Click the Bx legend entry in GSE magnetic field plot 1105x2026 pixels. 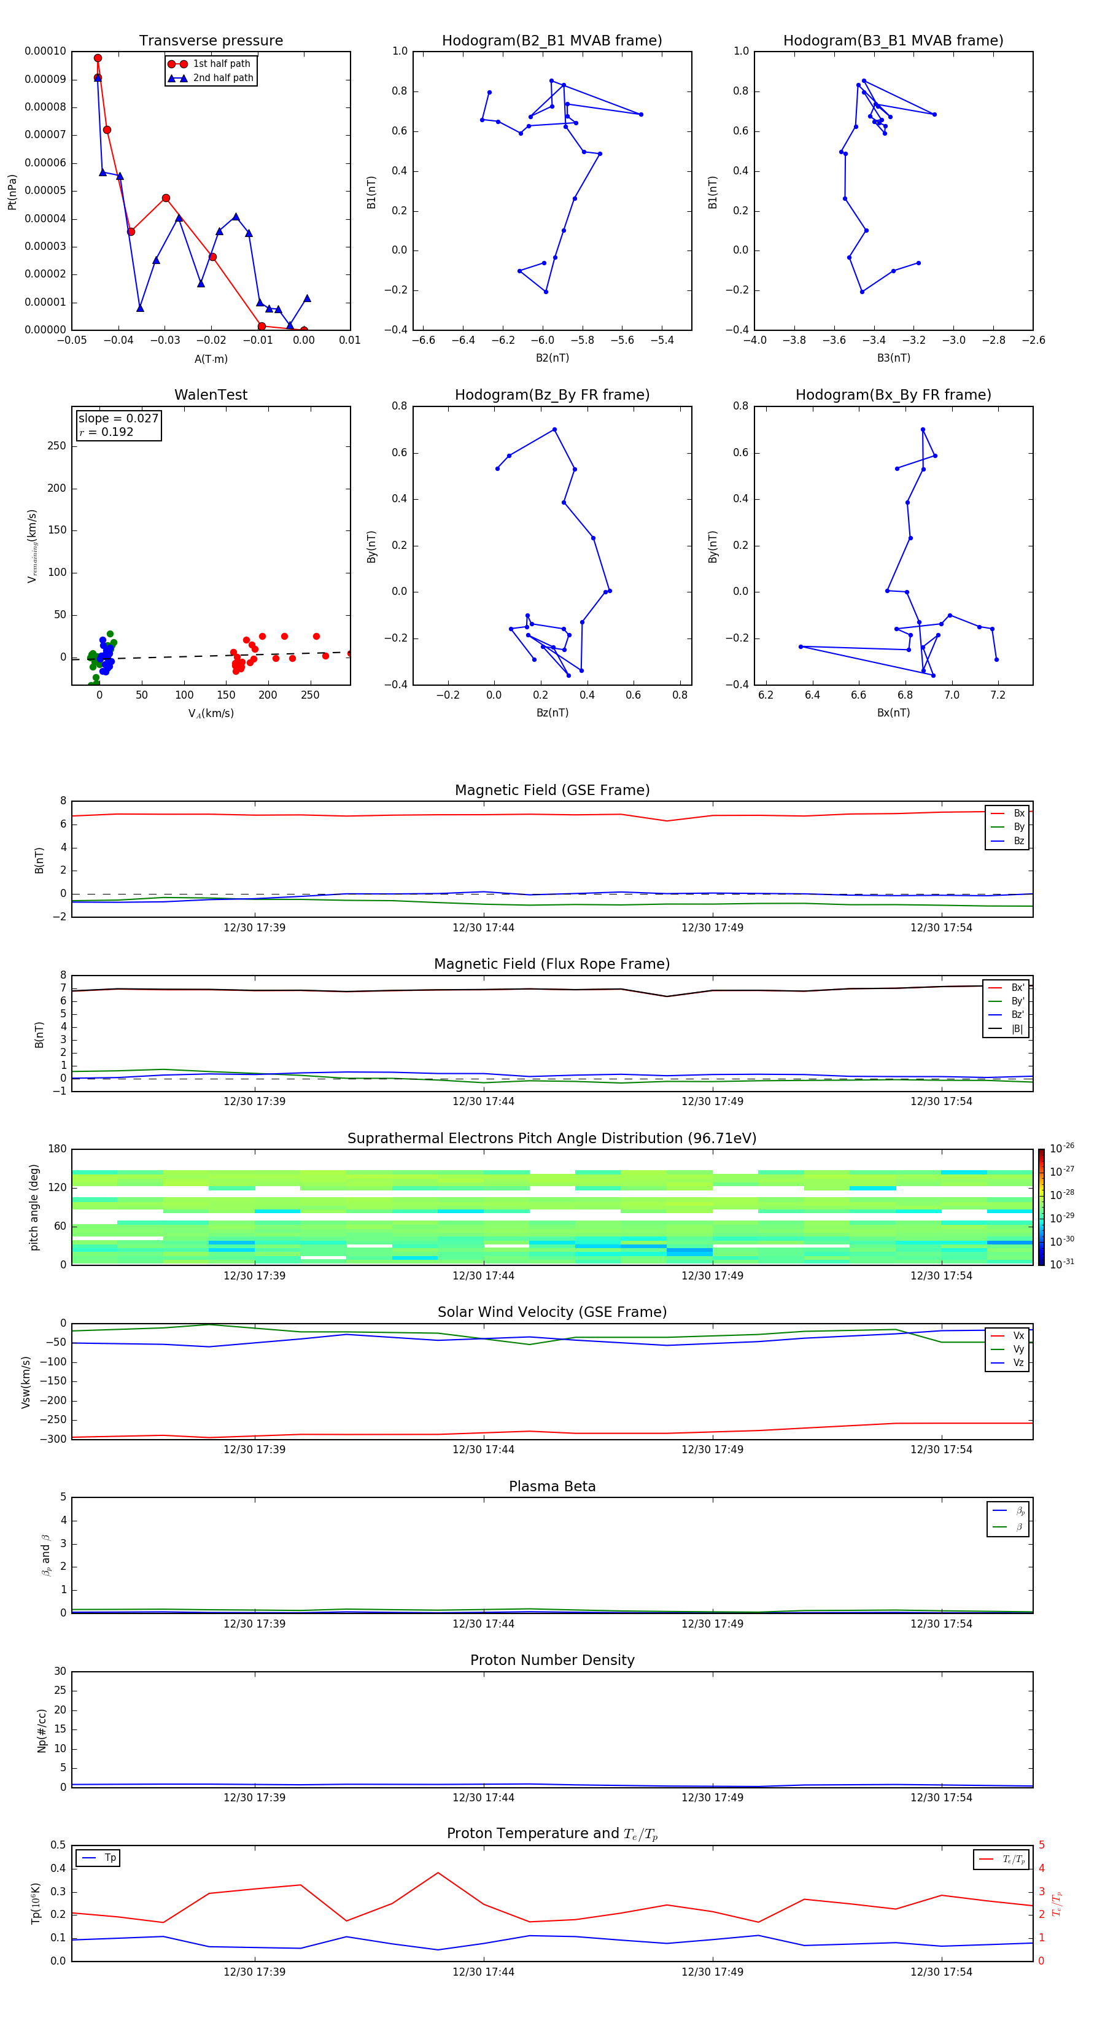(1007, 813)
